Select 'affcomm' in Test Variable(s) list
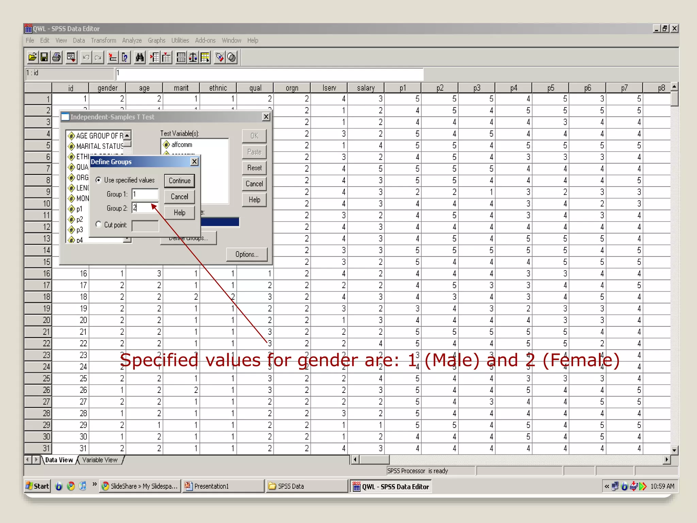Viewport: 697px width, 523px height. [x=182, y=145]
